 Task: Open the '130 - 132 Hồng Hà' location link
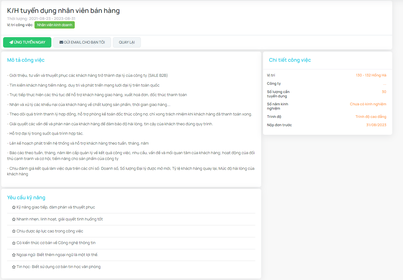pyautogui.click(x=371, y=75)
